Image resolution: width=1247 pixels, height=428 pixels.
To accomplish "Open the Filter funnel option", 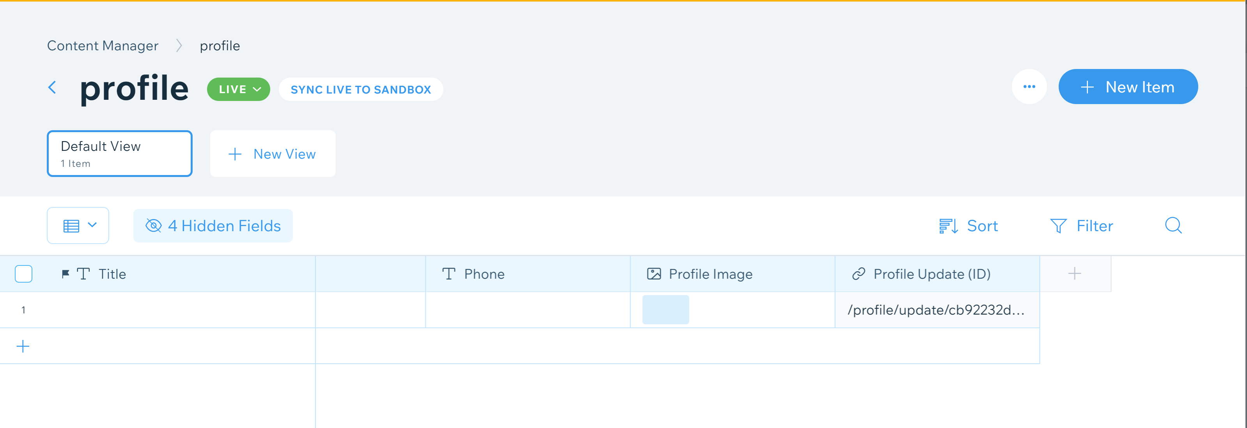I will point(1081,226).
